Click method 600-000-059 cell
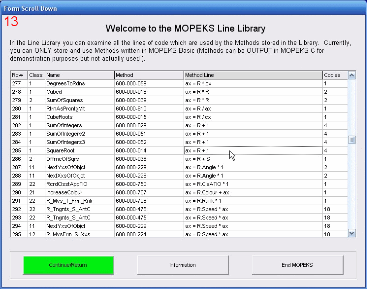Screen dimensions: 382x291 [149, 83]
